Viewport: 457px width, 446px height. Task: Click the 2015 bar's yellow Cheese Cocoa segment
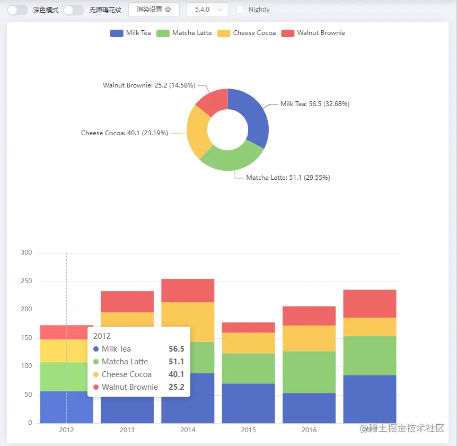[x=248, y=343]
